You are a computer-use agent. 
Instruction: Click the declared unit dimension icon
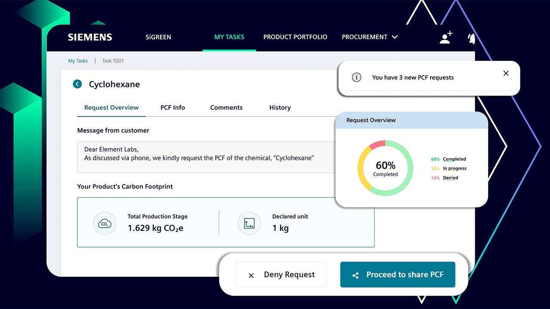click(x=249, y=223)
